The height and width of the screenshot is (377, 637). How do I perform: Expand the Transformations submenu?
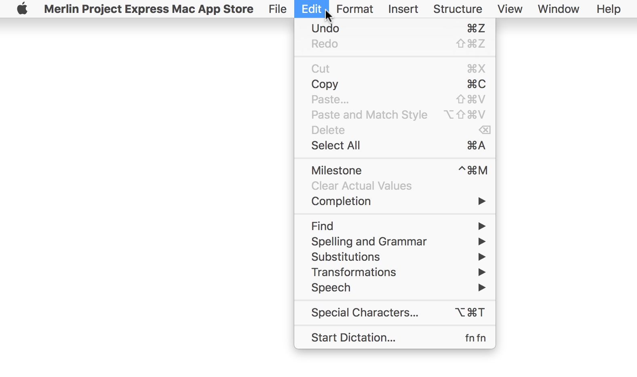pyautogui.click(x=395, y=272)
